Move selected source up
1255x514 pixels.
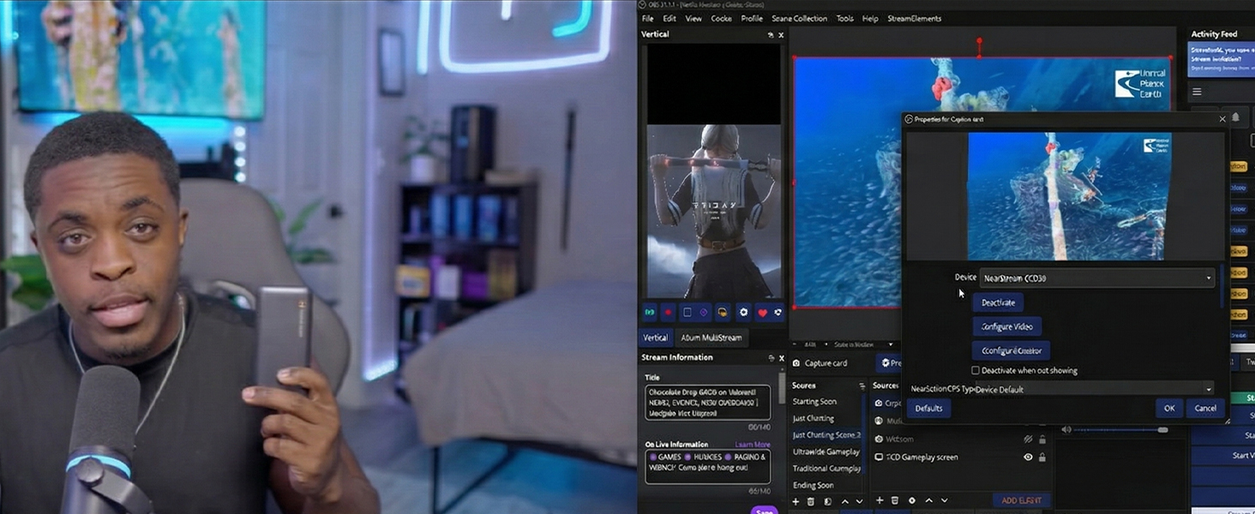928,500
